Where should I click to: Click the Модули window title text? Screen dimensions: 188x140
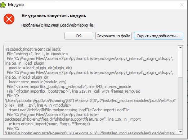[16, 5]
